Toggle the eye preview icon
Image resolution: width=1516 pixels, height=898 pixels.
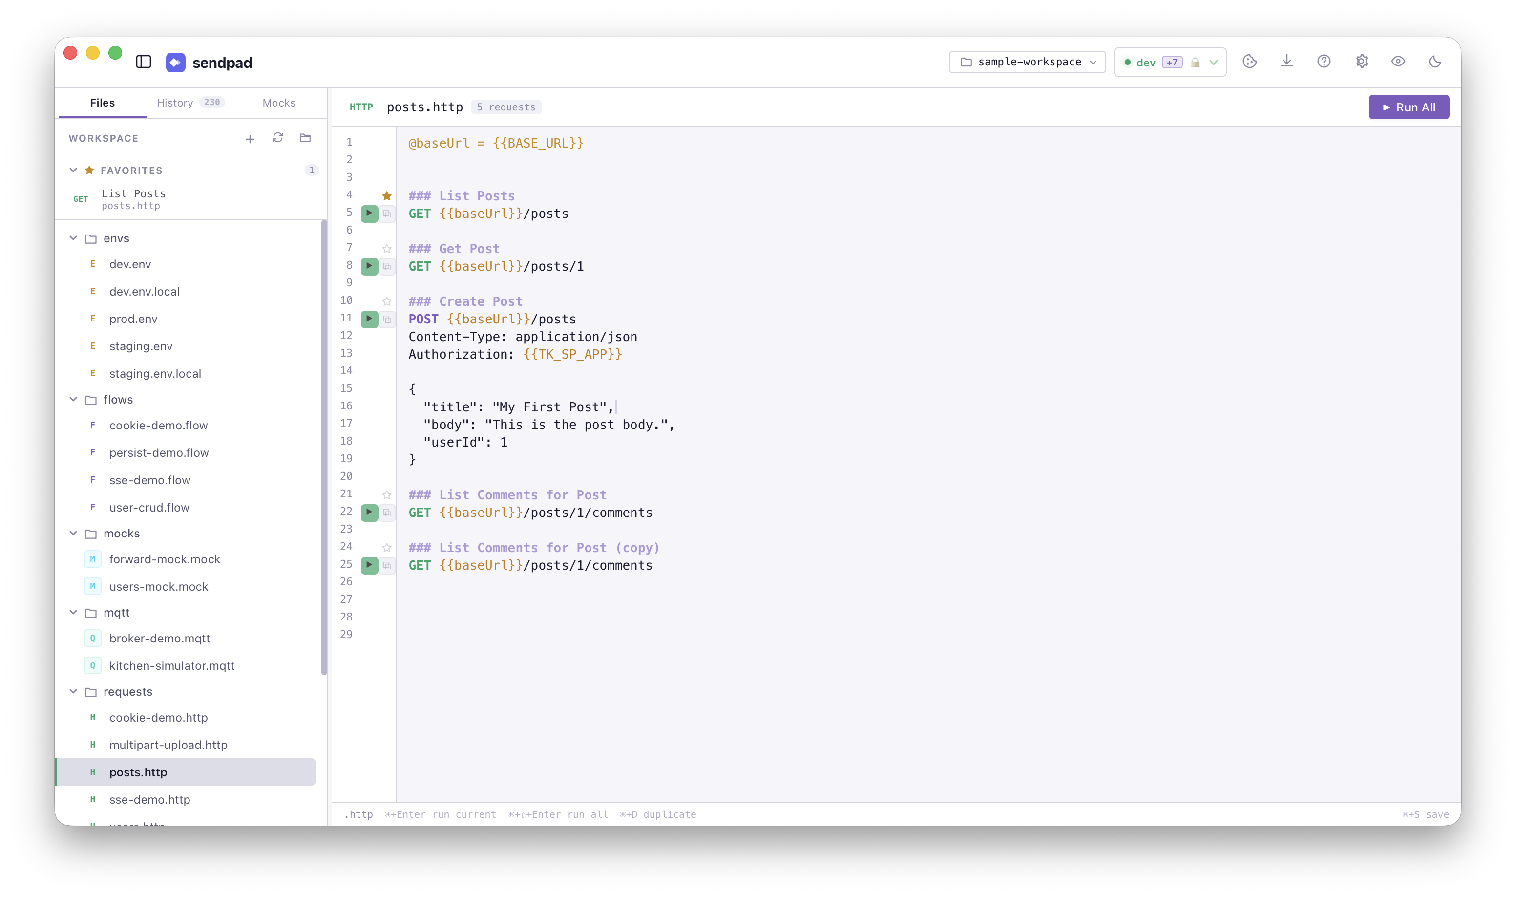[x=1398, y=61]
